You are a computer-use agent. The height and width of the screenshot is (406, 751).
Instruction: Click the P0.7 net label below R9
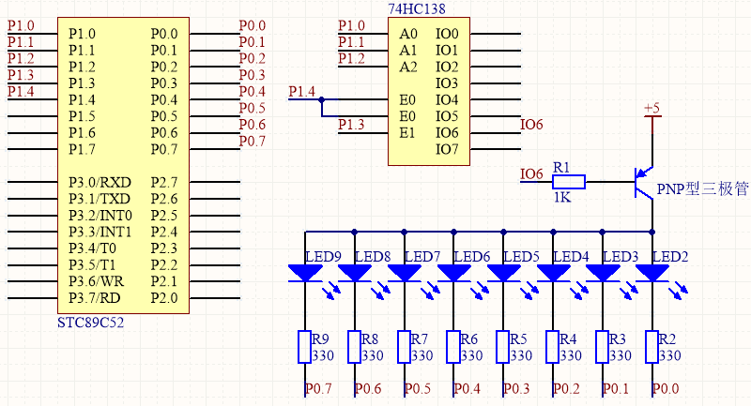pos(318,389)
